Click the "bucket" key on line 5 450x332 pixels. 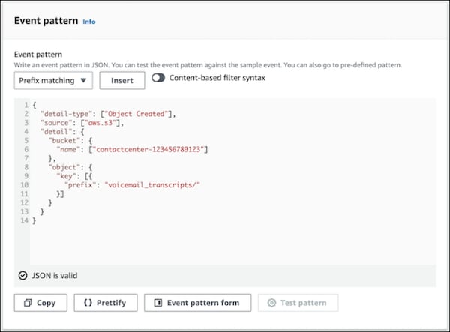pos(64,140)
